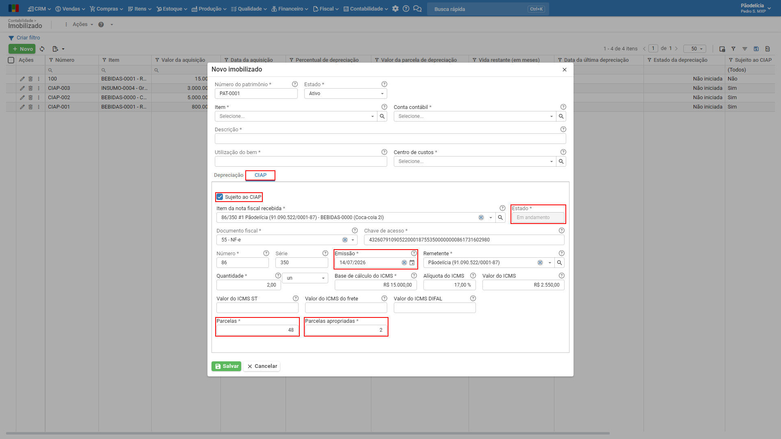The image size is (781, 439).
Task: Uncheck Sujeito ao CIAP checkbox
Action: [220, 197]
